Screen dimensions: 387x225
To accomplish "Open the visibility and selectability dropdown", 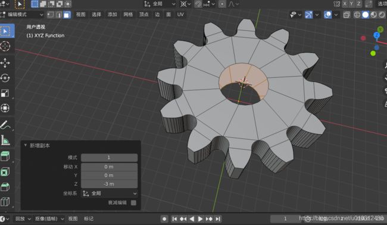I will pyautogui.click(x=296, y=15).
